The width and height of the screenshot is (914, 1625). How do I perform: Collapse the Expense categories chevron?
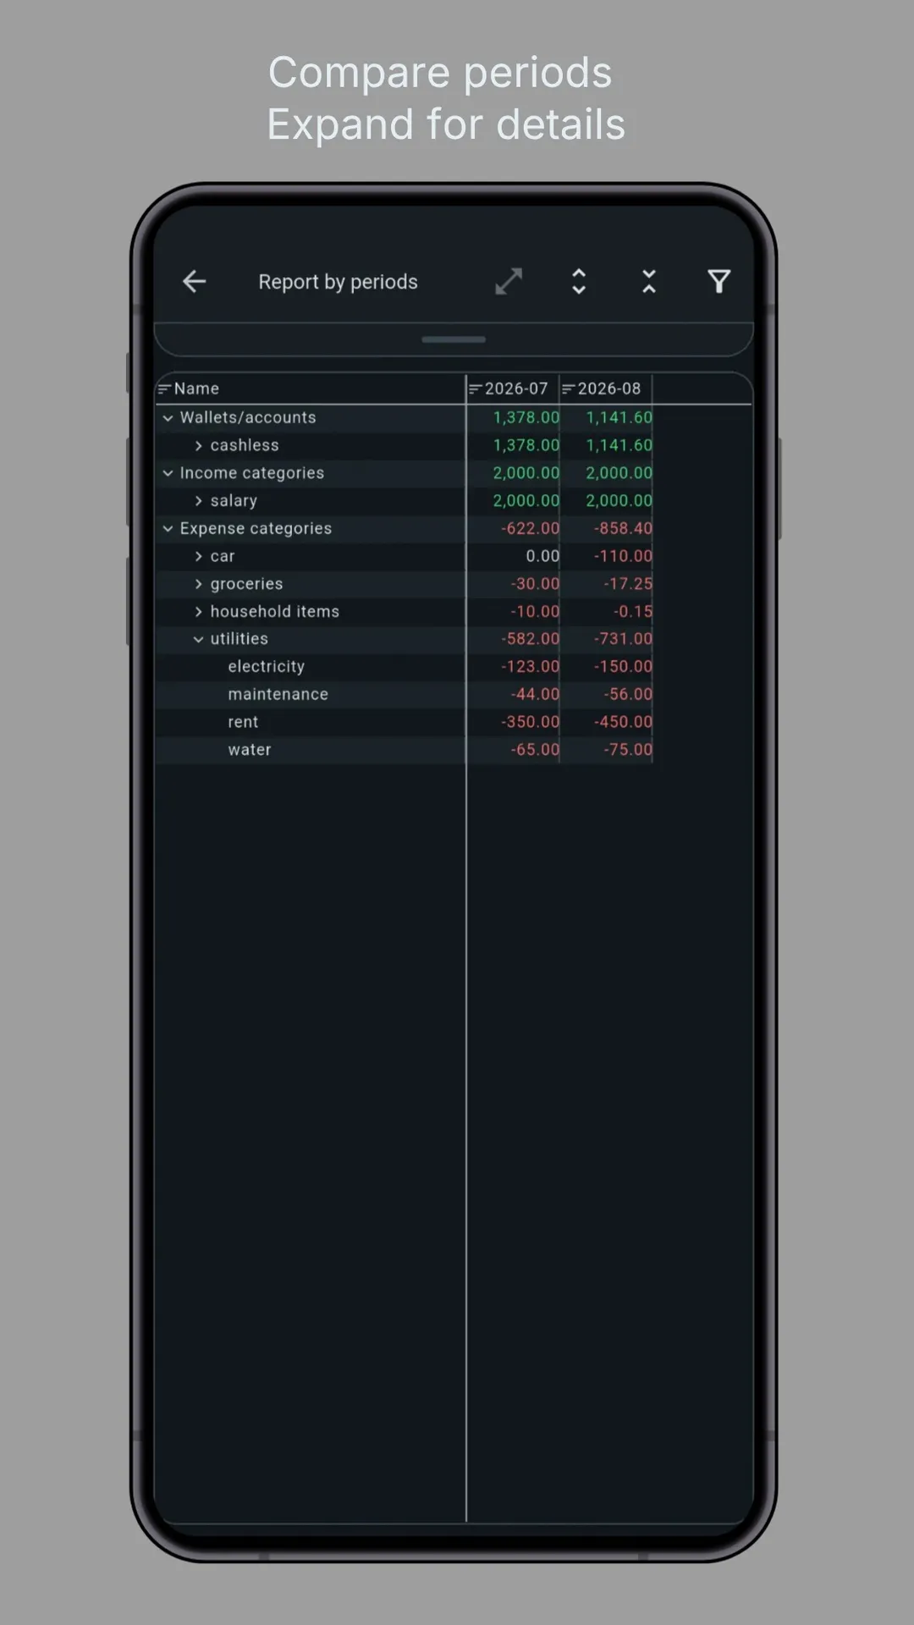point(168,529)
